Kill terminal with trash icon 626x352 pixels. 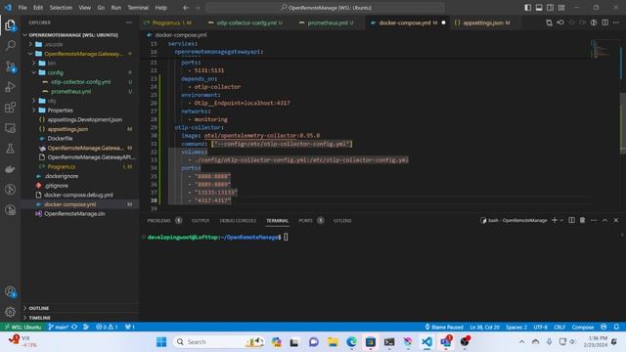[583, 220]
